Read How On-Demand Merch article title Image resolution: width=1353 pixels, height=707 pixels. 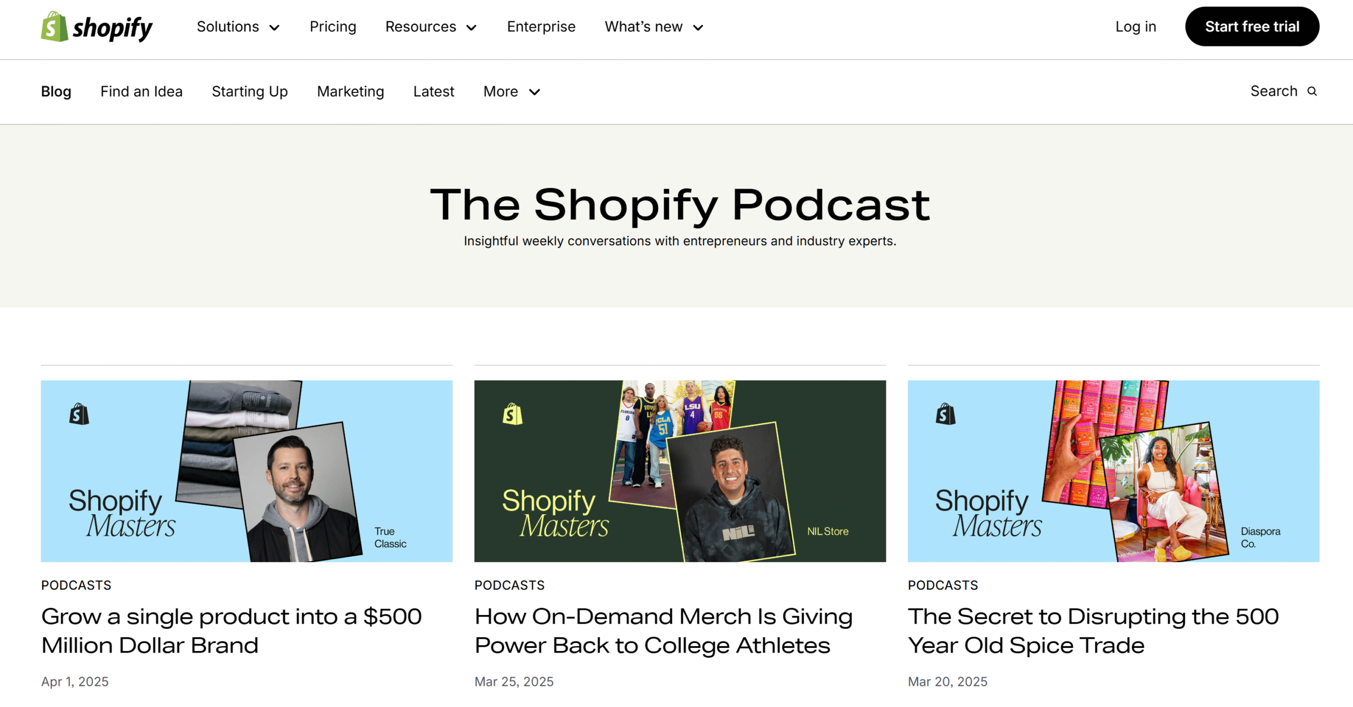664,631
